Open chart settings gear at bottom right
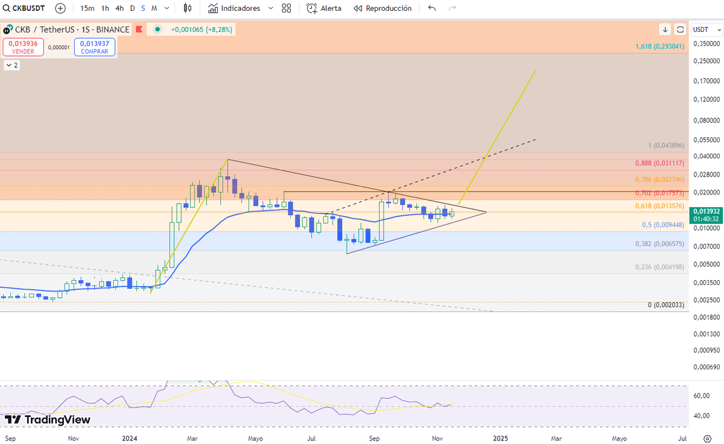Viewport: 724px width, 444px height. [x=707, y=438]
